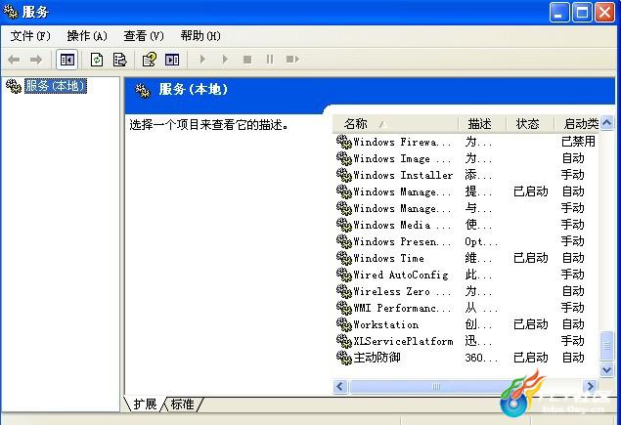This screenshot has height=425, width=621.
Task: Click the Back arrow toolbar button
Action: [x=15, y=60]
